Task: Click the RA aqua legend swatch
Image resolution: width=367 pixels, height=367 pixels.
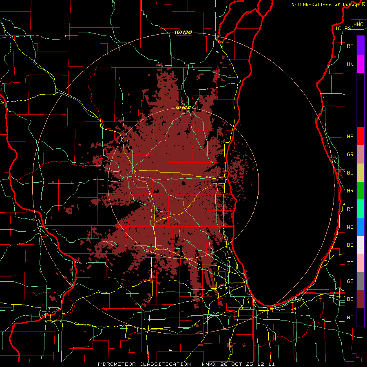Action: [360, 209]
